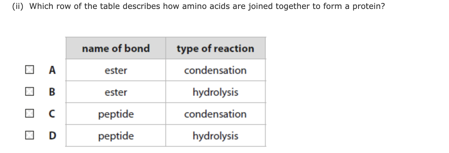Click the letter C row label

coord(52,114)
